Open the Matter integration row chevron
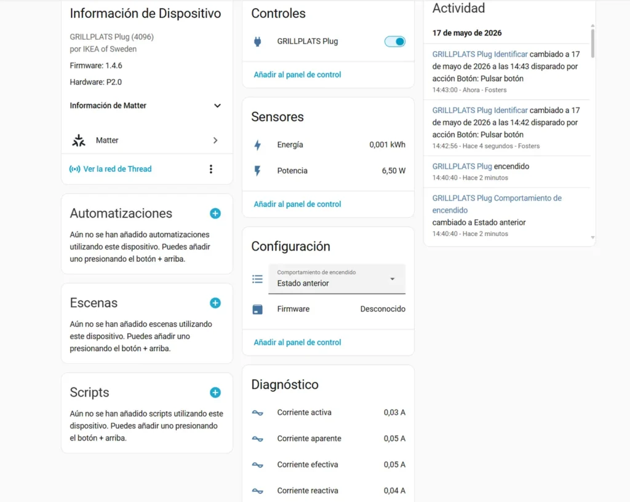The height and width of the screenshot is (502, 630). point(215,141)
